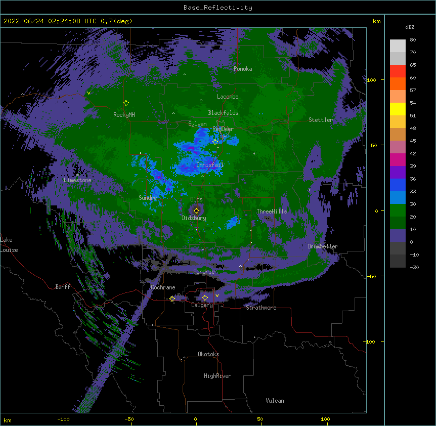
Task: Click the -30 value in dBZ legend
Action: (x=414, y=267)
